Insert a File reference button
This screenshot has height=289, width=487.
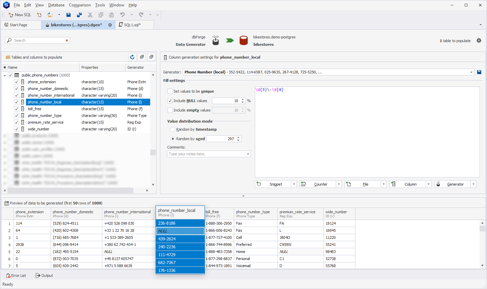[x=363, y=184]
